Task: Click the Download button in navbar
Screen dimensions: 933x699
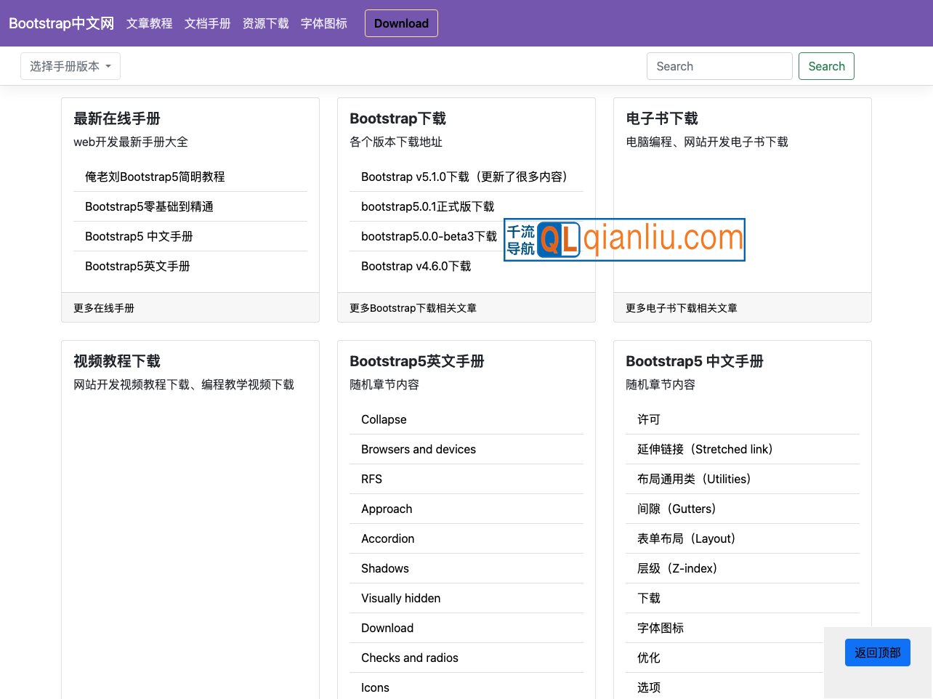Action: 401,23
